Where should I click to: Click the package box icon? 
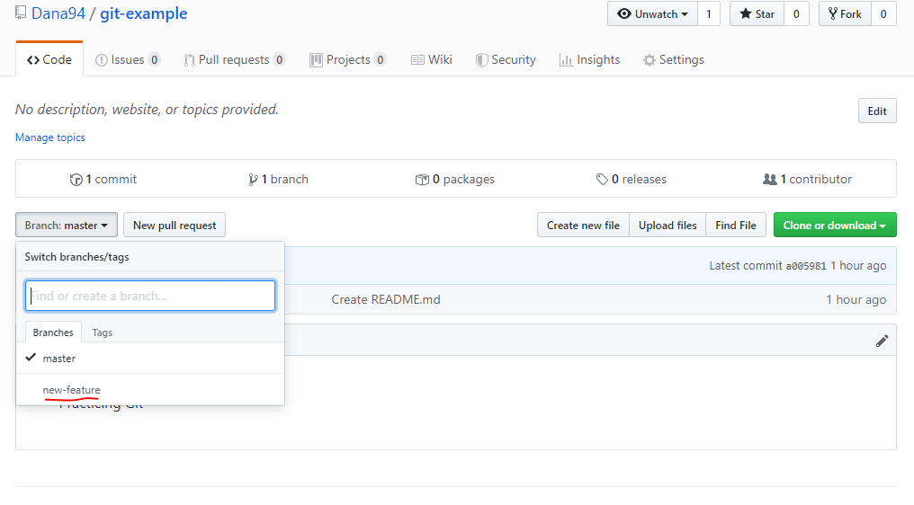(x=422, y=180)
